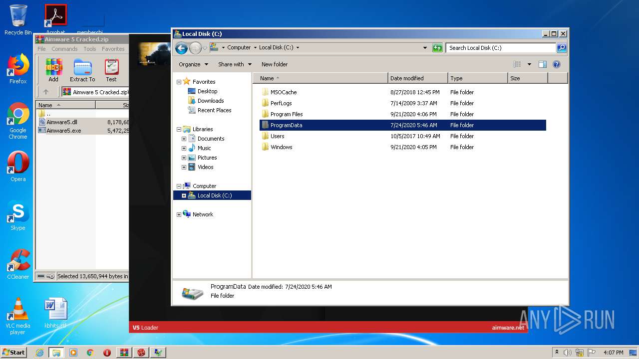Expand the Network tree node

click(179, 214)
